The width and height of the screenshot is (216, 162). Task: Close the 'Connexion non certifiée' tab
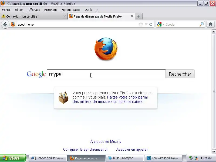pos(65,16)
